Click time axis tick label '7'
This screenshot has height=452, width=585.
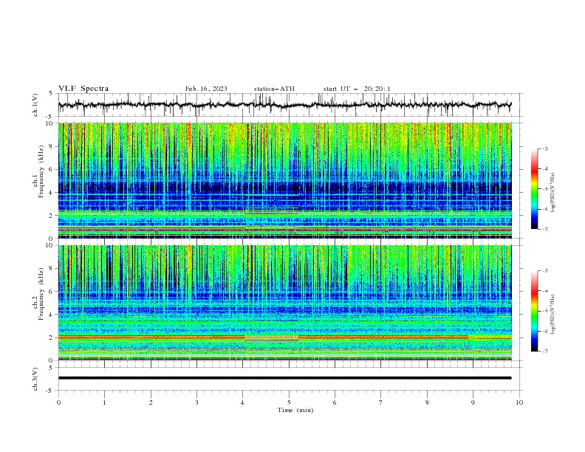coord(381,403)
